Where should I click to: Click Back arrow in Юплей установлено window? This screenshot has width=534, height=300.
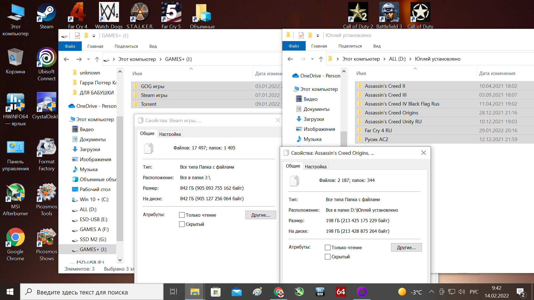[x=290, y=59]
